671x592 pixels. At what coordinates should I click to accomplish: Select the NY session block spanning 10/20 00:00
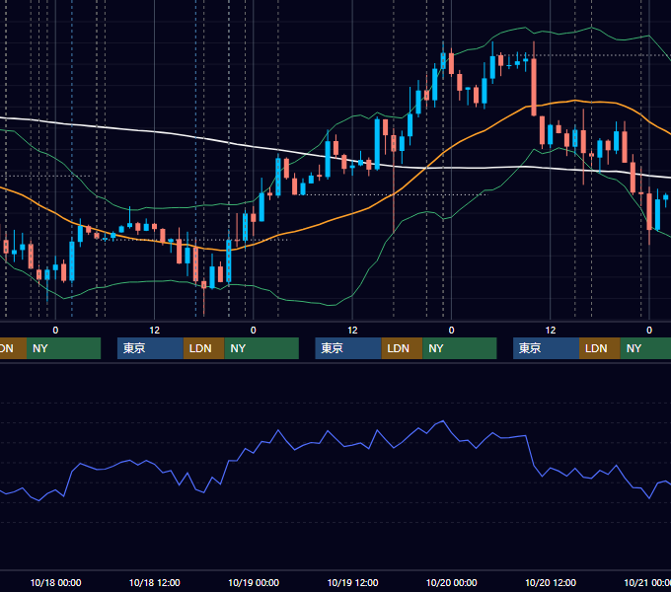[460, 348]
